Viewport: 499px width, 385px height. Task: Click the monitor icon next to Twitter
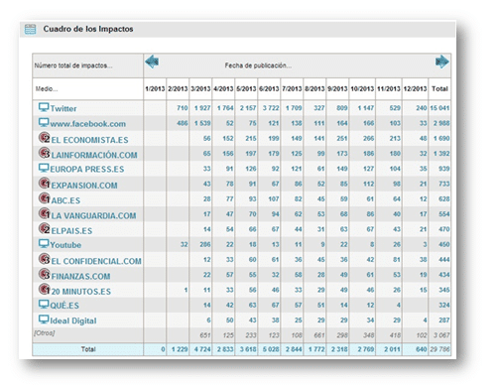point(44,107)
